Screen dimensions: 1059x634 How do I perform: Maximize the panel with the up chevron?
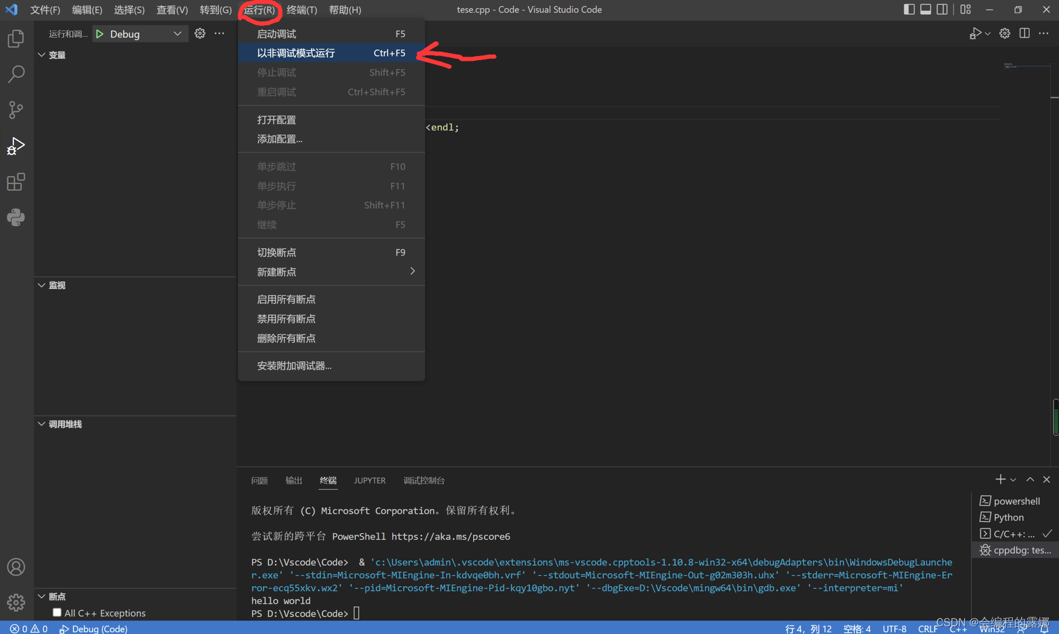[1030, 479]
